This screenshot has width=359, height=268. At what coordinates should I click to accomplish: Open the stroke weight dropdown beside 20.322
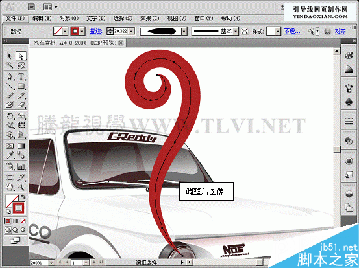[x=131, y=31]
